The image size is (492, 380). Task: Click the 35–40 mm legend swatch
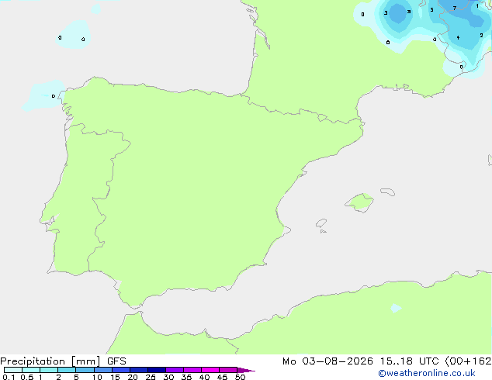[x=192, y=370]
